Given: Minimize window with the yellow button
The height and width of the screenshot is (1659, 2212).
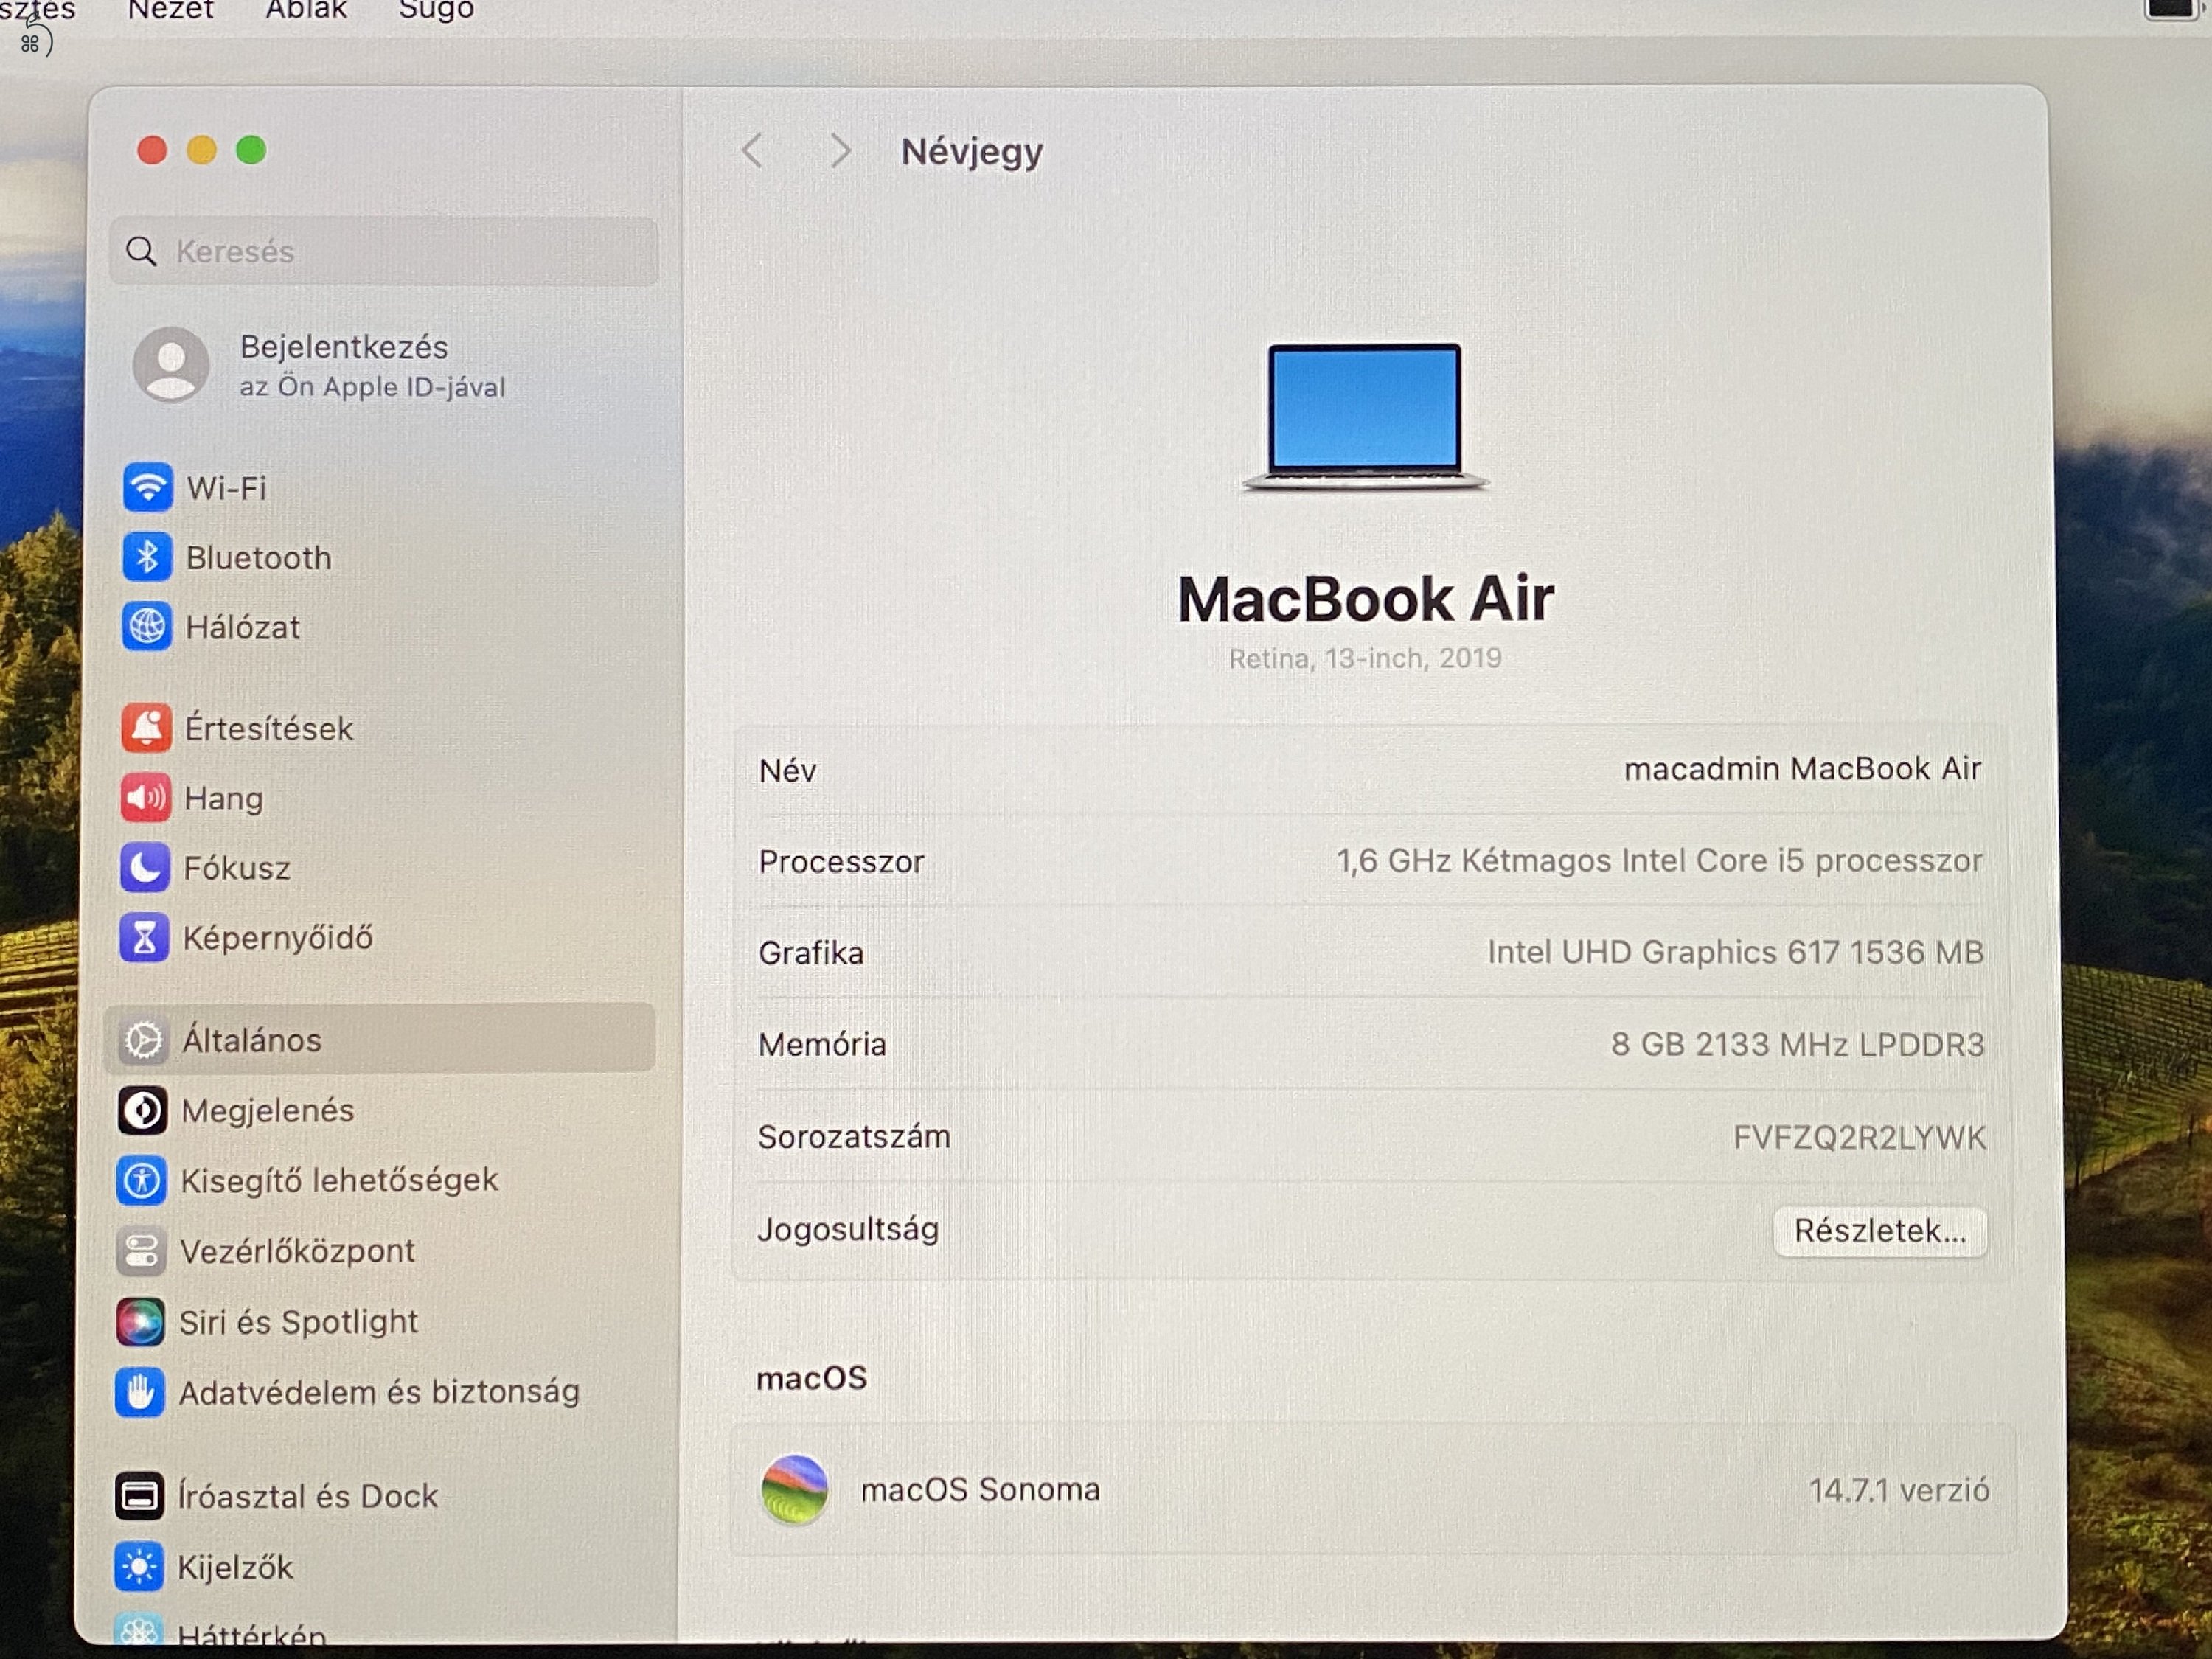Looking at the screenshot, I should 202,150.
